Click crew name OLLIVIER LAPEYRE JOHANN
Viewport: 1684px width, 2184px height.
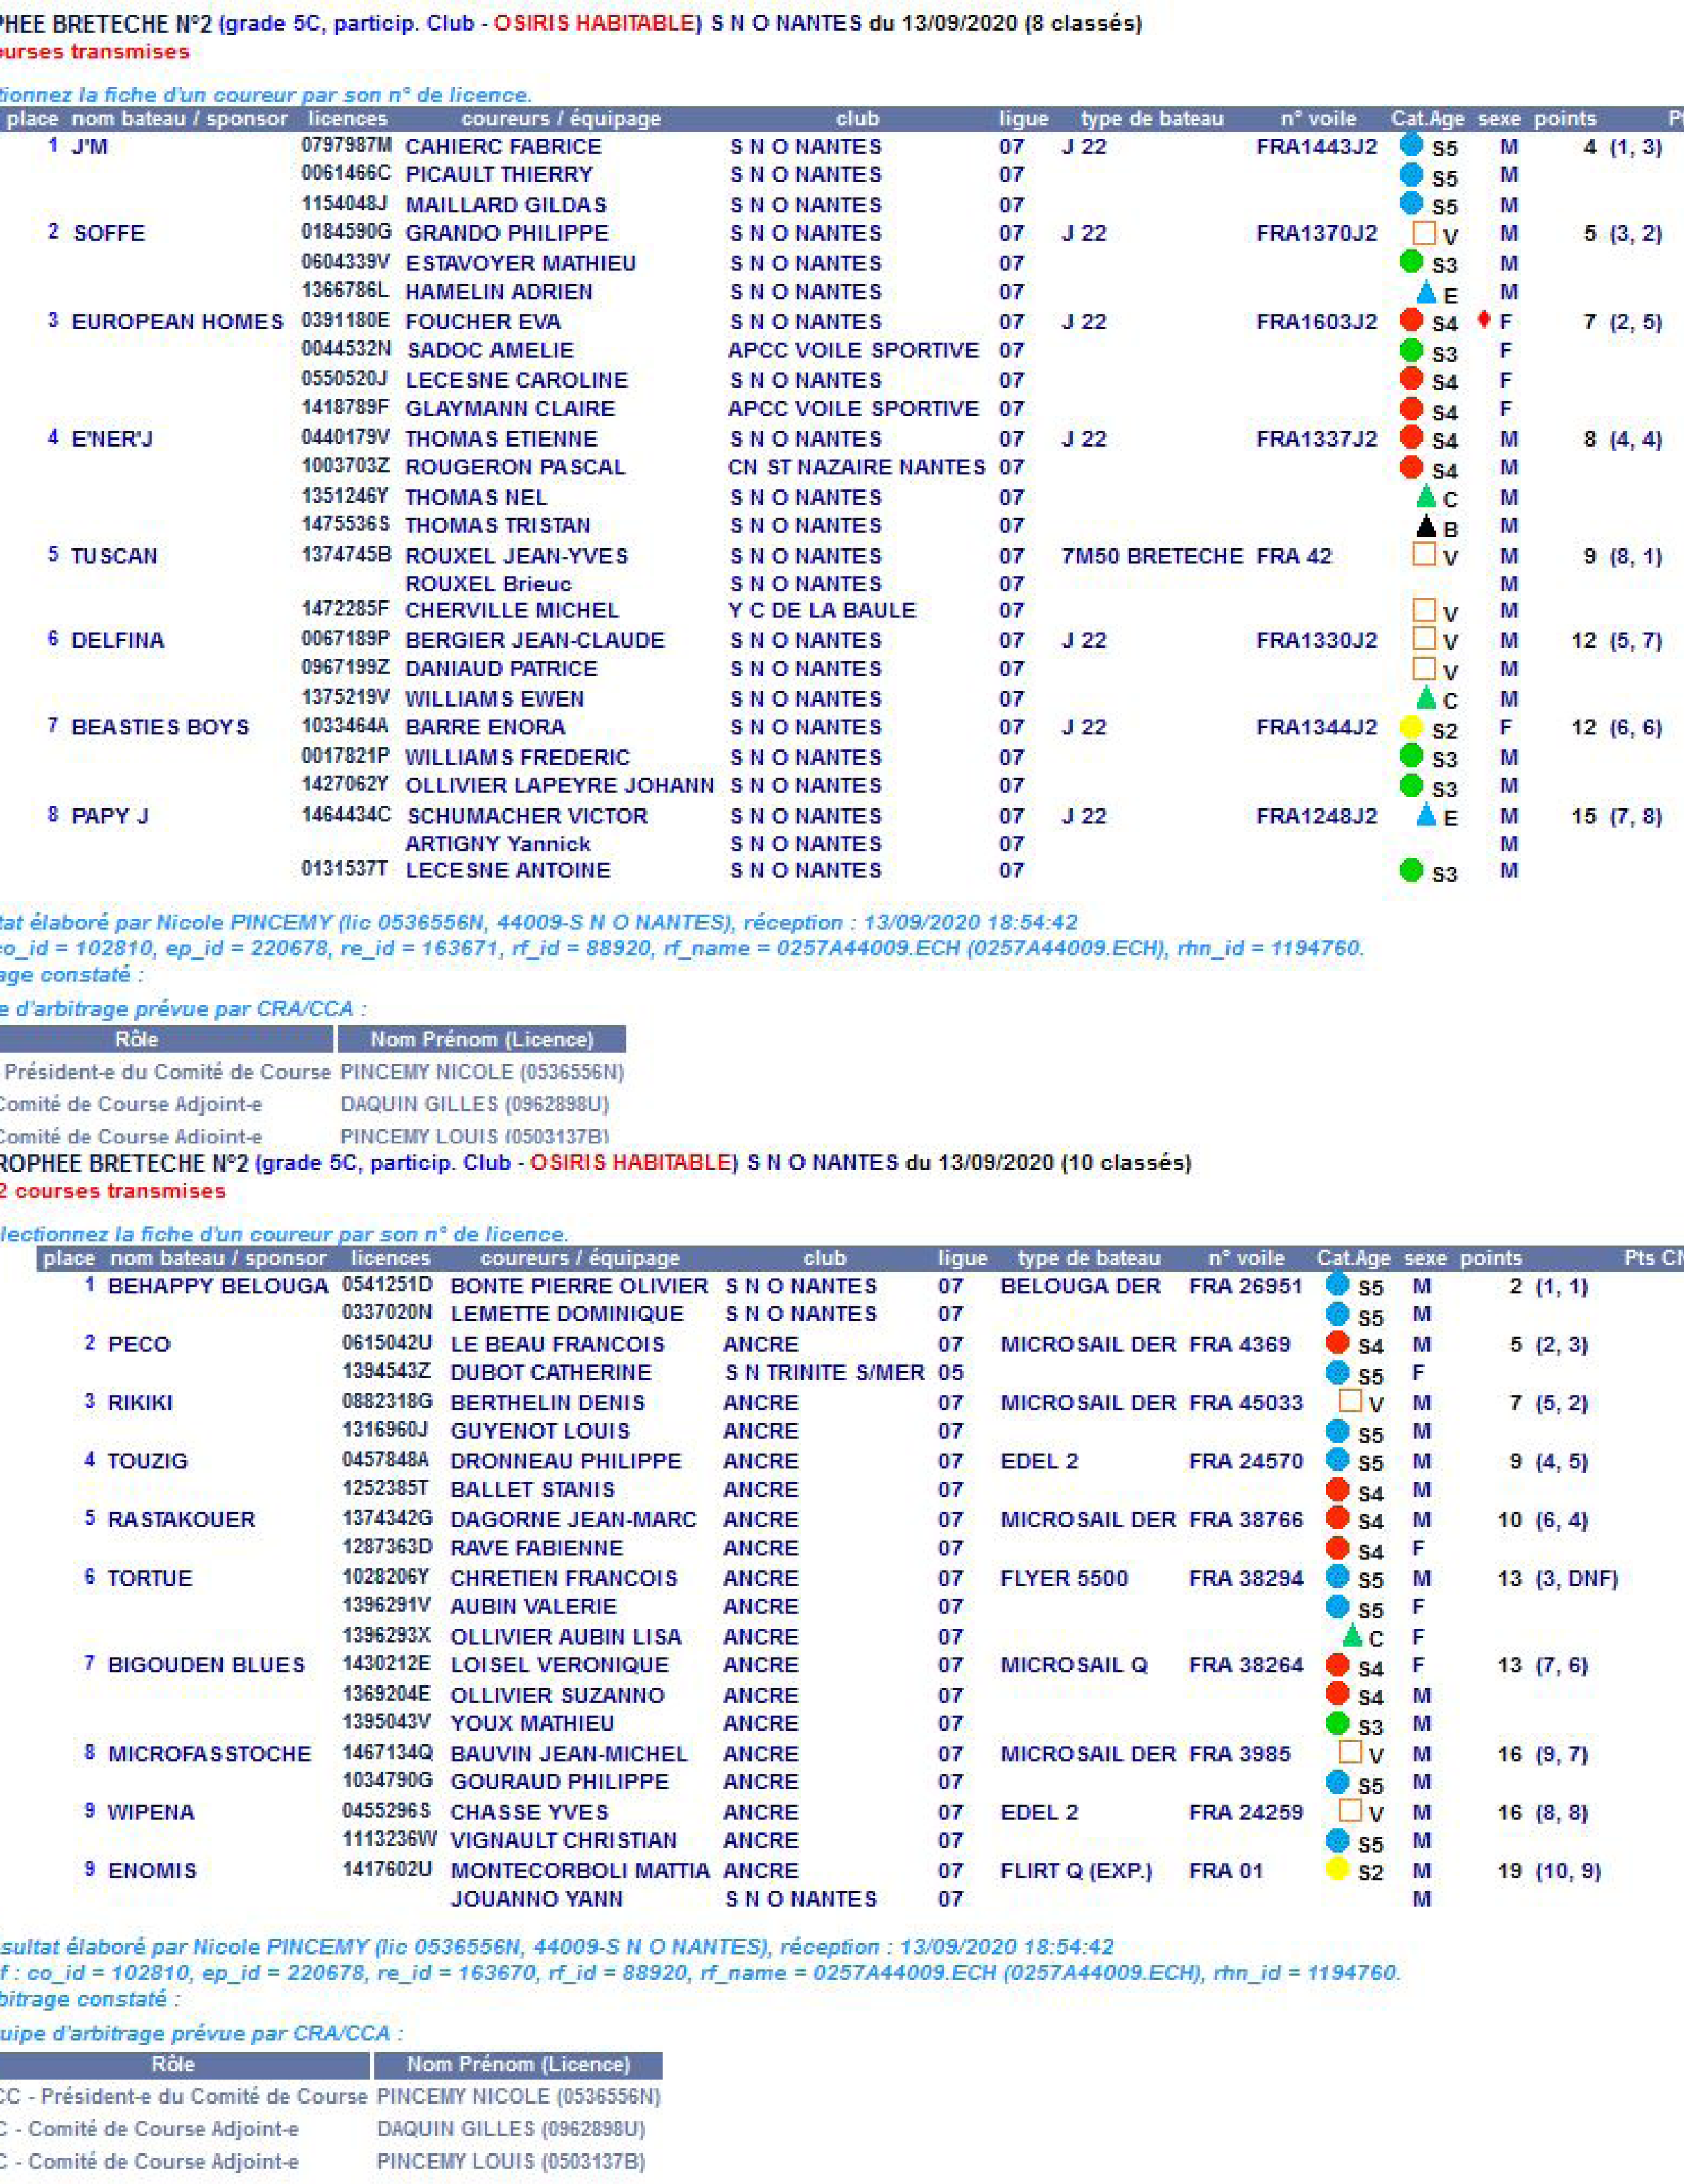tap(560, 786)
